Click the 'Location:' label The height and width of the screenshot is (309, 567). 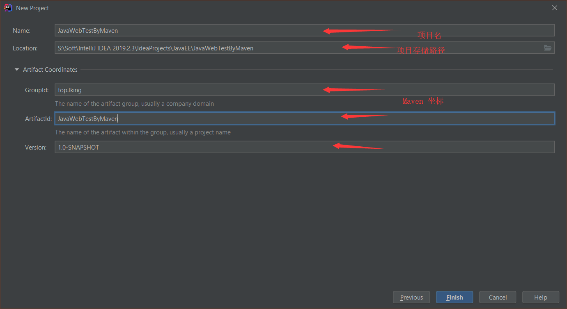point(25,48)
